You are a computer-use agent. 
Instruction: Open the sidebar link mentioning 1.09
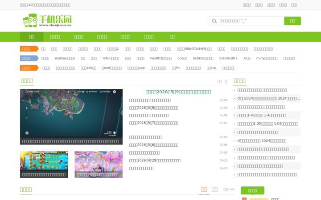click(267, 124)
